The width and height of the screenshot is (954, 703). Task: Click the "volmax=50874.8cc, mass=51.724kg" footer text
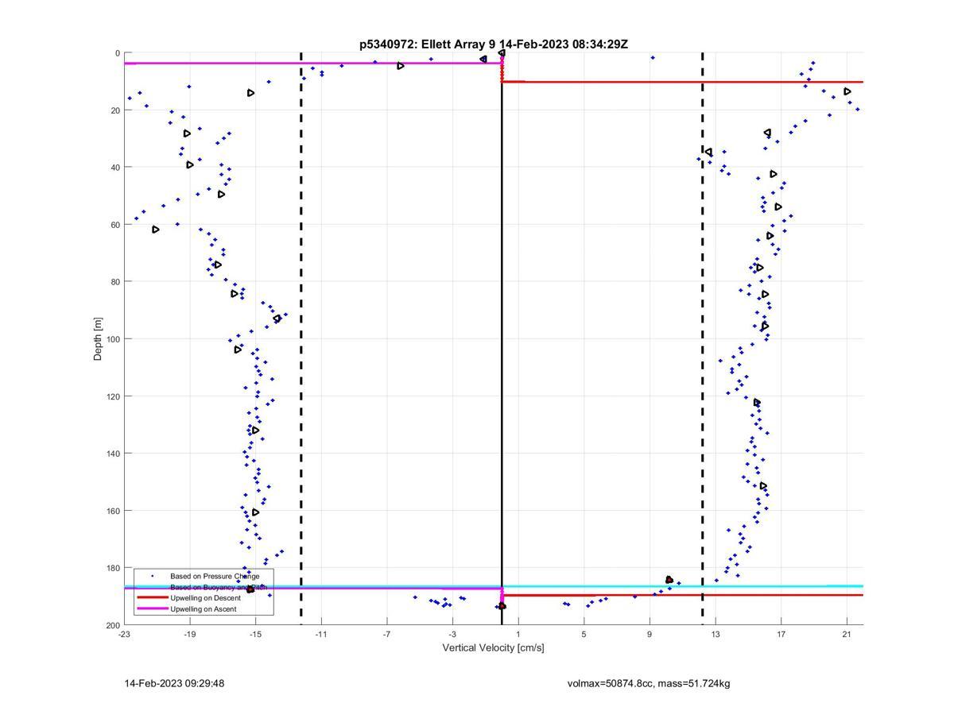649,683
